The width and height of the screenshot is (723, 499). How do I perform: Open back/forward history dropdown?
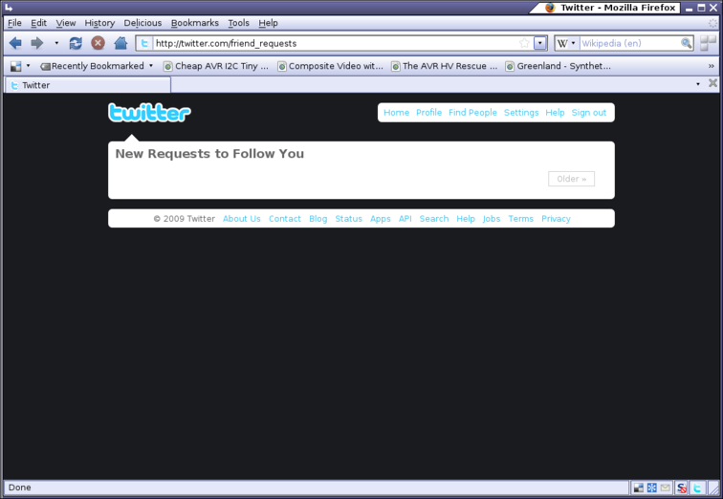click(x=56, y=43)
